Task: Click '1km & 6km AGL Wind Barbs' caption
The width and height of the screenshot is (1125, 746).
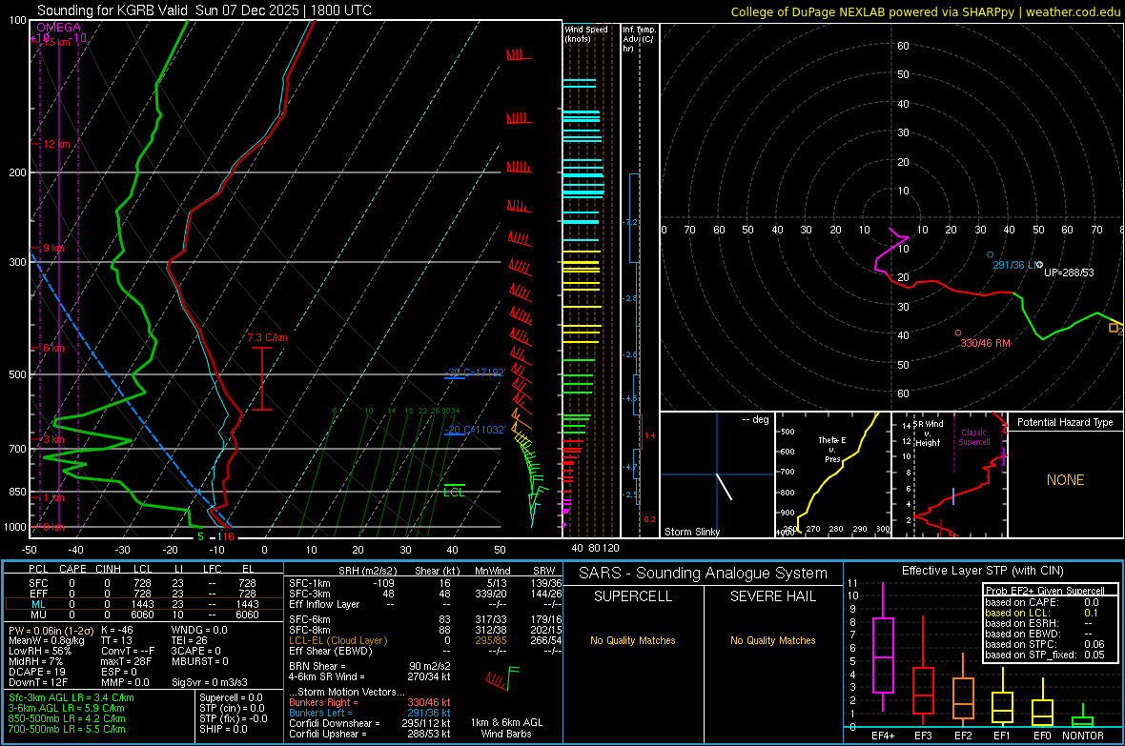Action: pyautogui.click(x=506, y=728)
